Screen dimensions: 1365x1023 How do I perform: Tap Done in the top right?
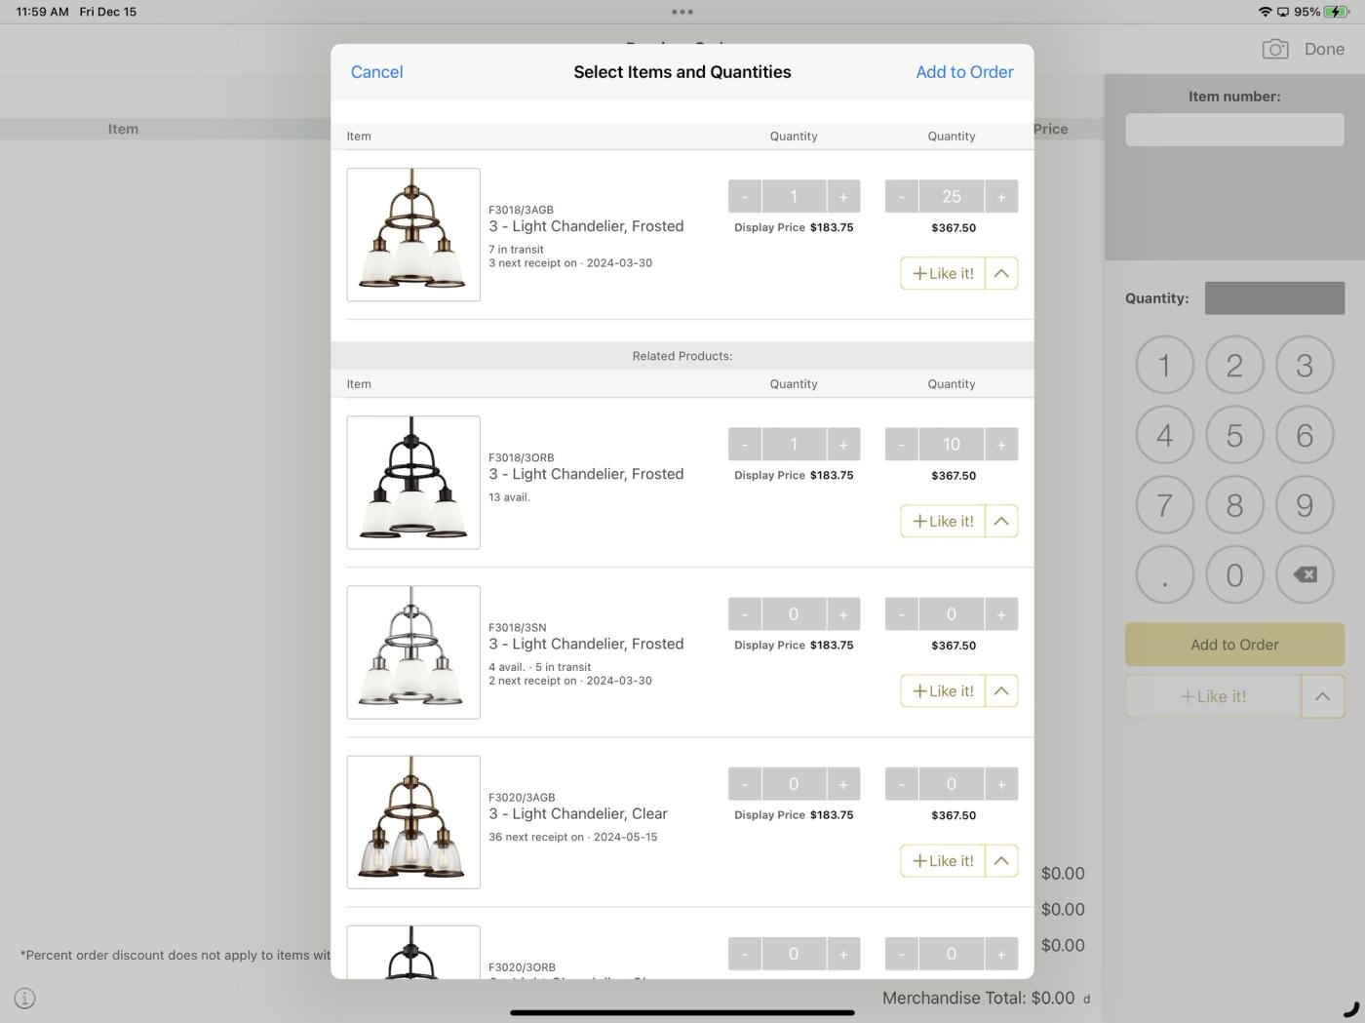click(1324, 49)
